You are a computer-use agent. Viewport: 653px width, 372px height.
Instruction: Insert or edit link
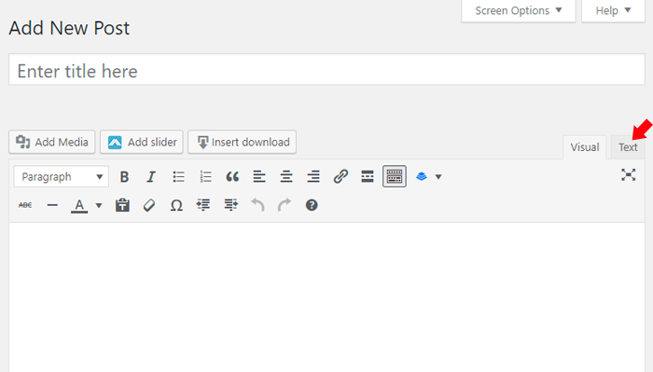coord(340,177)
